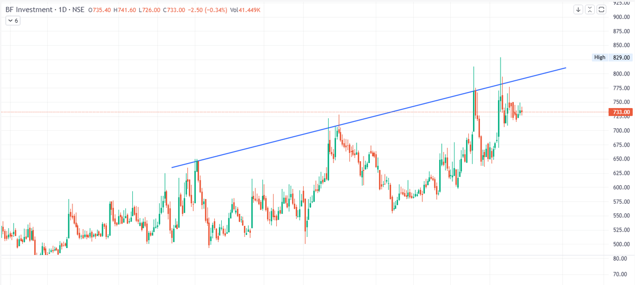The height and width of the screenshot is (285, 635).
Task: Expand the collapsed indicators legend showing 6
Action: click(x=13, y=21)
